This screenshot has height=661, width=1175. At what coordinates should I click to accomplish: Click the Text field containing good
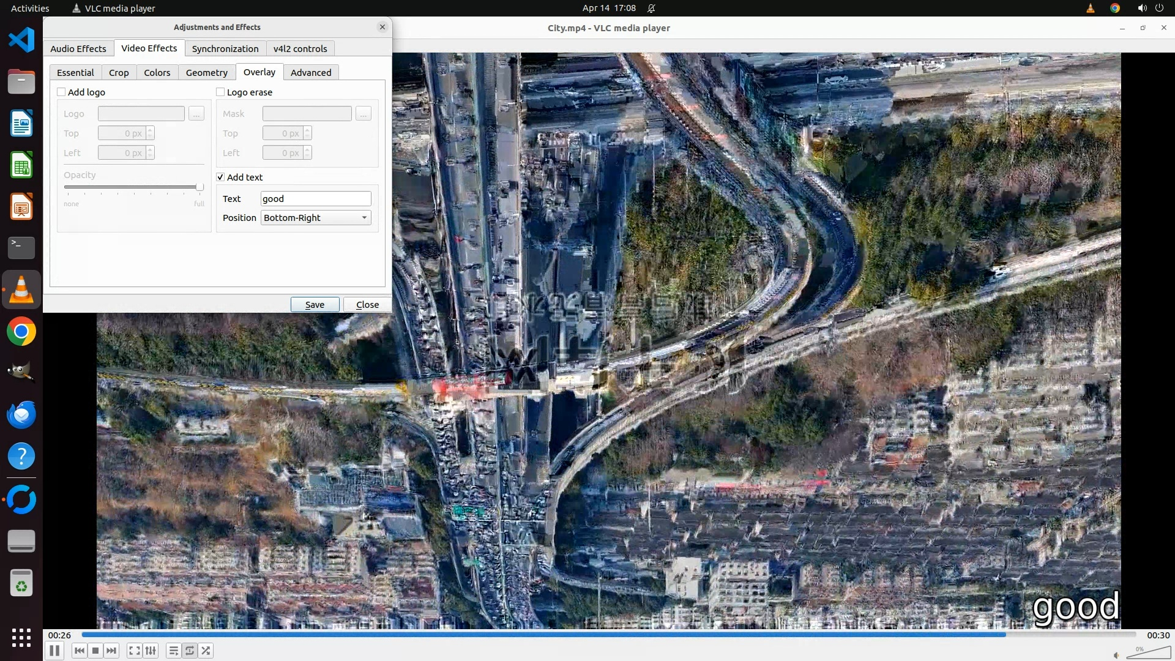click(316, 199)
